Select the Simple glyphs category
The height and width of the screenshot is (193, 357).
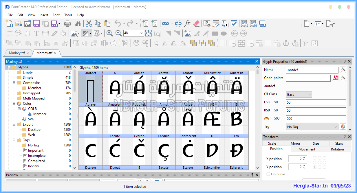pos(28,78)
